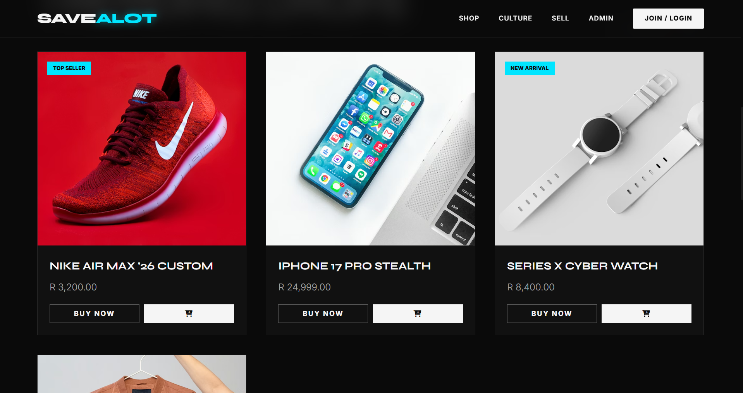Buy the Series X Cyber Watch now
The height and width of the screenshot is (393, 743).
[x=552, y=313]
